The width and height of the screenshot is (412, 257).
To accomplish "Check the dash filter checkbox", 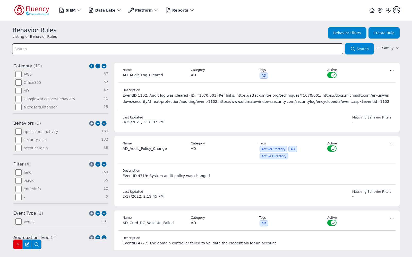I will tap(19, 197).
